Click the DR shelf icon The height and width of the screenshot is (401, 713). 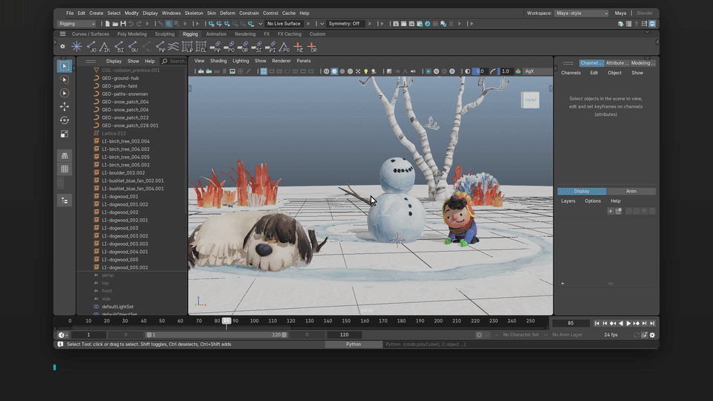(312, 46)
